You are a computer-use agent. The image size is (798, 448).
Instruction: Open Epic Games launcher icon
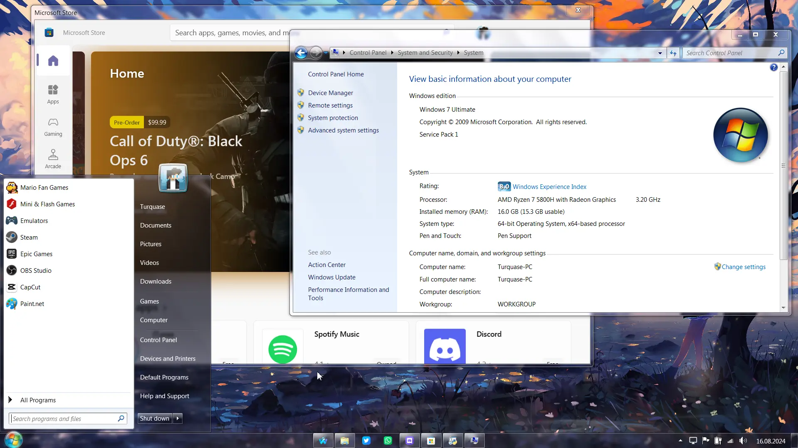[x=12, y=254]
